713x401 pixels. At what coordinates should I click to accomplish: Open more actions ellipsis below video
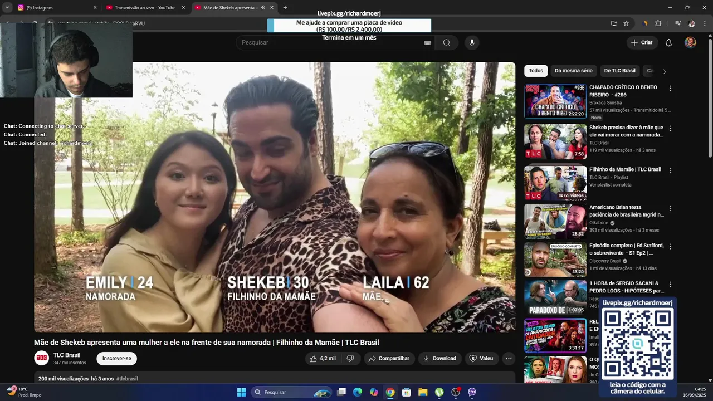pos(509,359)
